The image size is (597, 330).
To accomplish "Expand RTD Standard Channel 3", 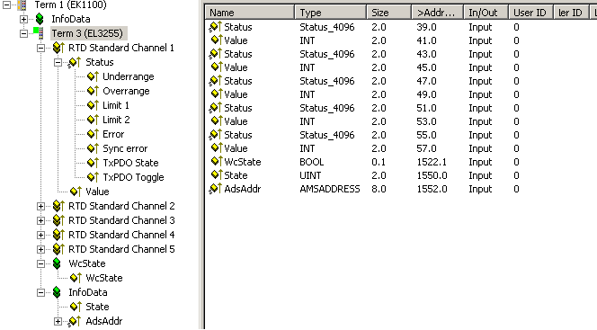I will tap(40, 221).
